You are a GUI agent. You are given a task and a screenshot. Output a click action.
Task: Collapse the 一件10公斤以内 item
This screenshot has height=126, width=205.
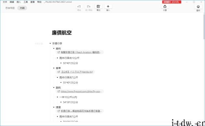tap(57, 97)
